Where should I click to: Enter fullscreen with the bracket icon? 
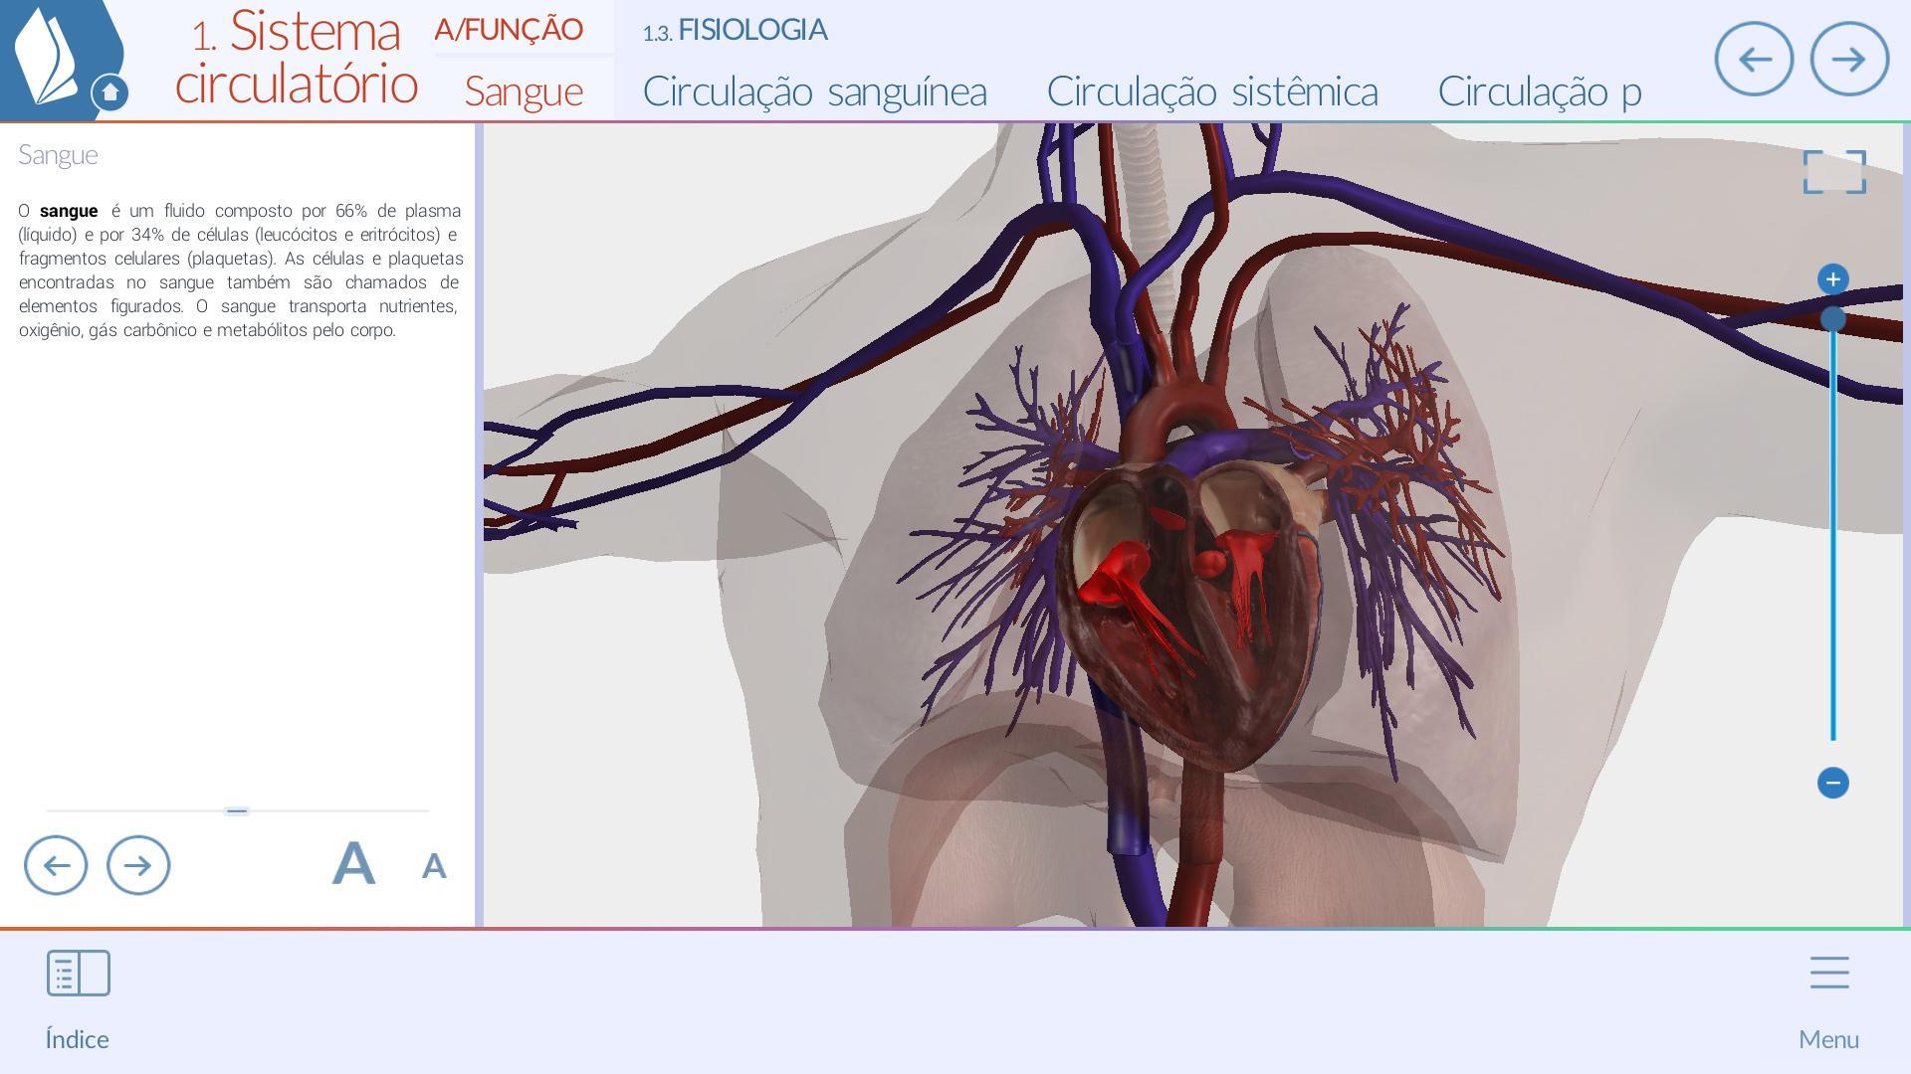click(1834, 171)
